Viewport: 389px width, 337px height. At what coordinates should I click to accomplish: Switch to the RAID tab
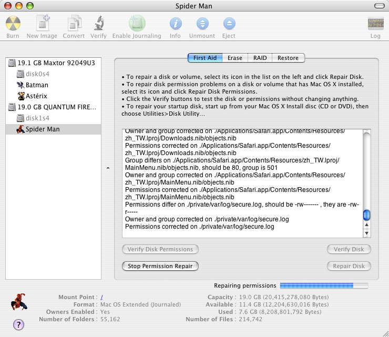(260, 58)
